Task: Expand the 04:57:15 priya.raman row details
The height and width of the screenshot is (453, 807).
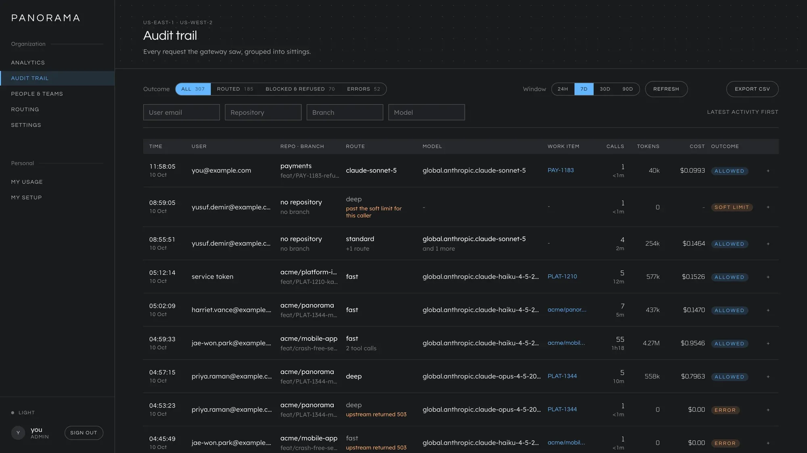Action: [768, 376]
